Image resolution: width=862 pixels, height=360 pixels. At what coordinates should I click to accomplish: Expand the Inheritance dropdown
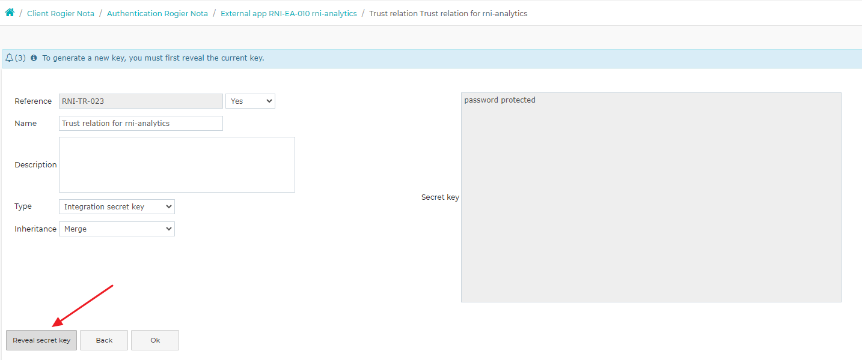[117, 229]
